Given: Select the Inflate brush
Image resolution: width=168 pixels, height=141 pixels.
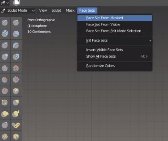Looking at the screenshot, I should point(5,57).
